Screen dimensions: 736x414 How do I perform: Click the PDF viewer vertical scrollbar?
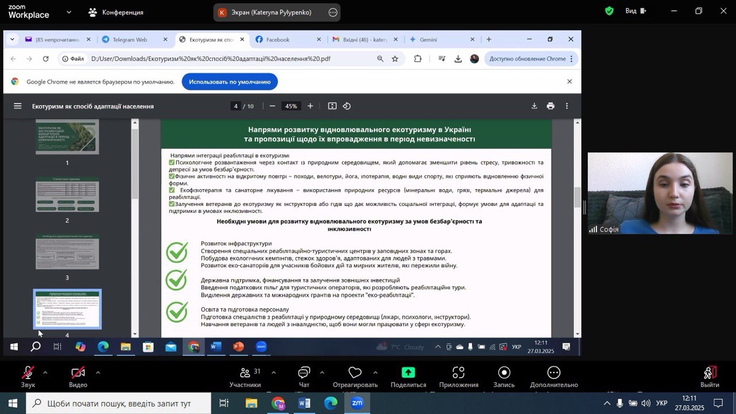tap(577, 197)
